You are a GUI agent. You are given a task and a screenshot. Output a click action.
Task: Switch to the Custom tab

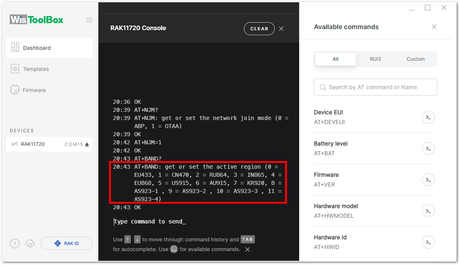point(415,59)
